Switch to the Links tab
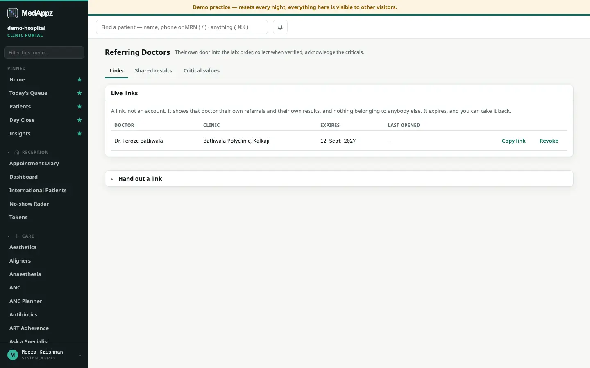 tap(116, 70)
